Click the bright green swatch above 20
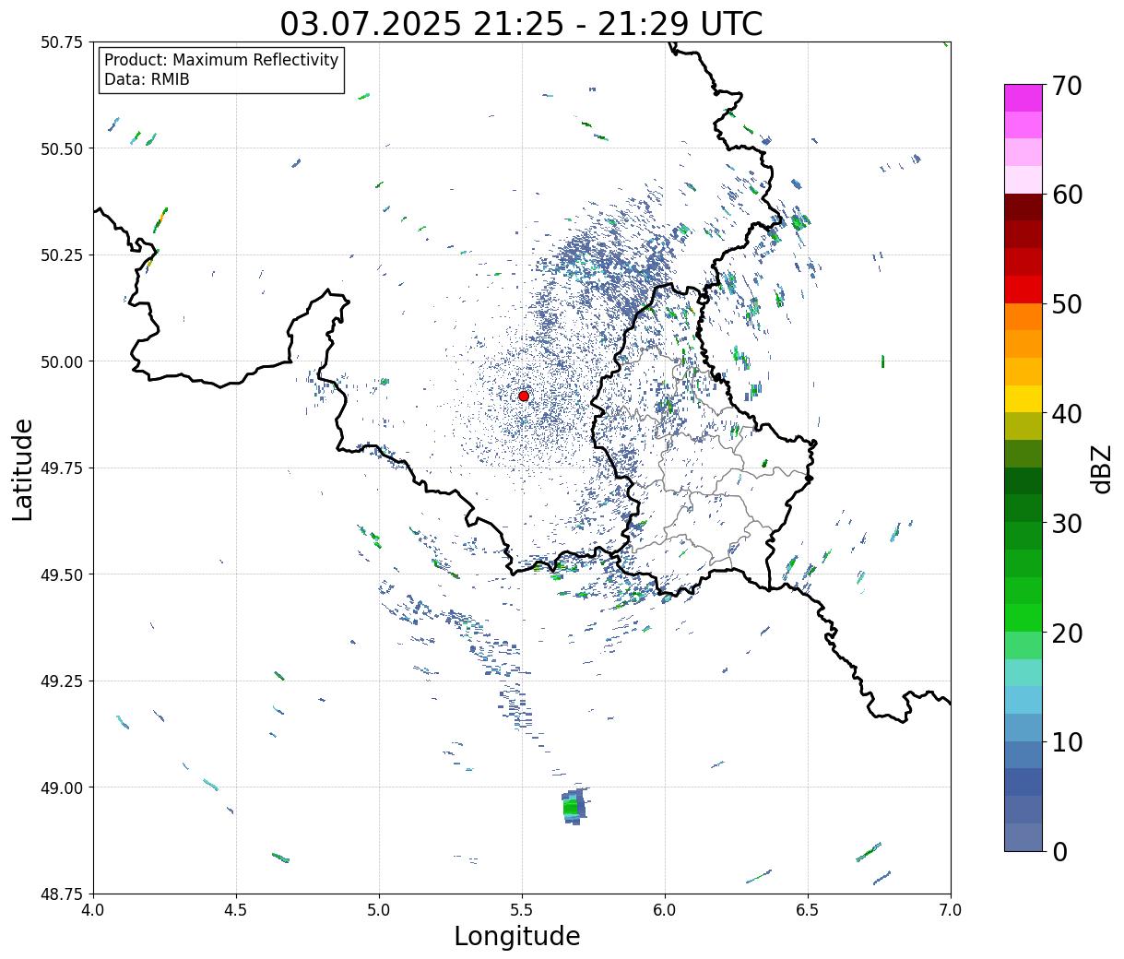The width and height of the screenshot is (1124, 959). click(1023, 618)
